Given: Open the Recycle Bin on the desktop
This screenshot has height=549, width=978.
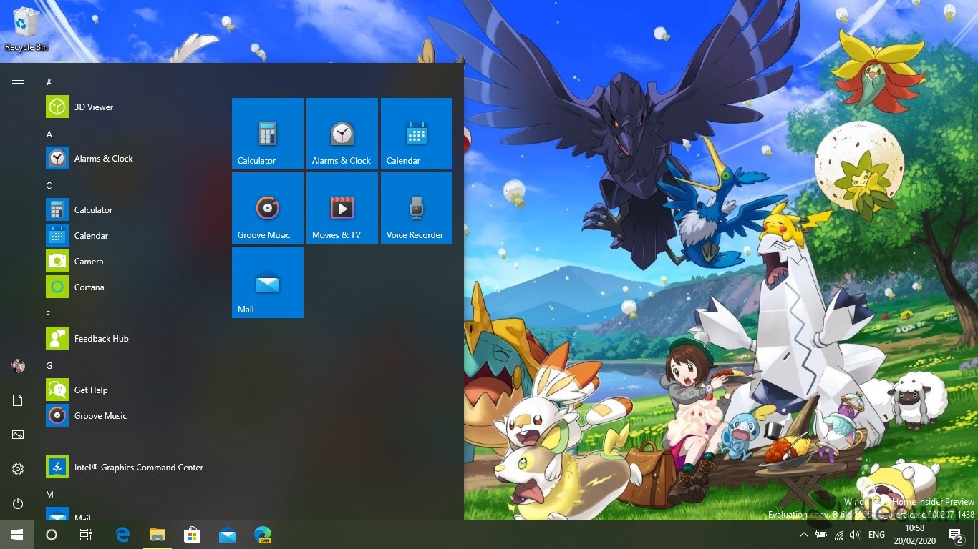Looking at the screenshot, I should point(26,29).
